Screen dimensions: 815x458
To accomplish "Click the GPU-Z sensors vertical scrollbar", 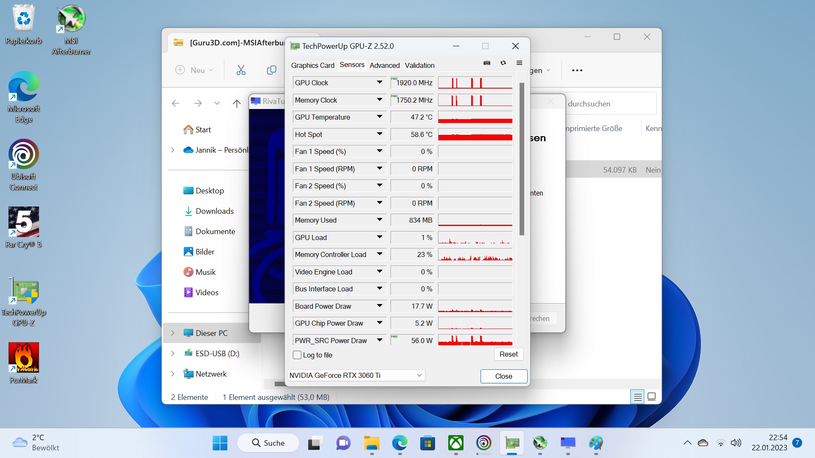I will pyautogui.click(x=522, y=159).
